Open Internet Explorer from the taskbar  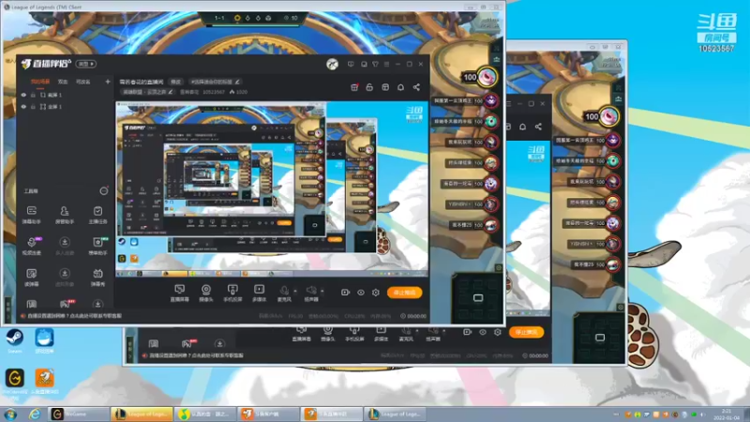[34, 414]
